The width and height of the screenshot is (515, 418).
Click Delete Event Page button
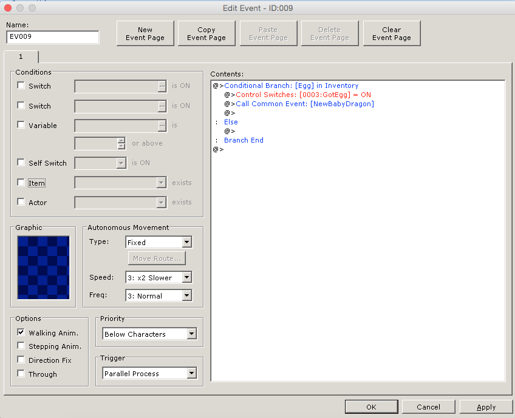click(330, 33)
